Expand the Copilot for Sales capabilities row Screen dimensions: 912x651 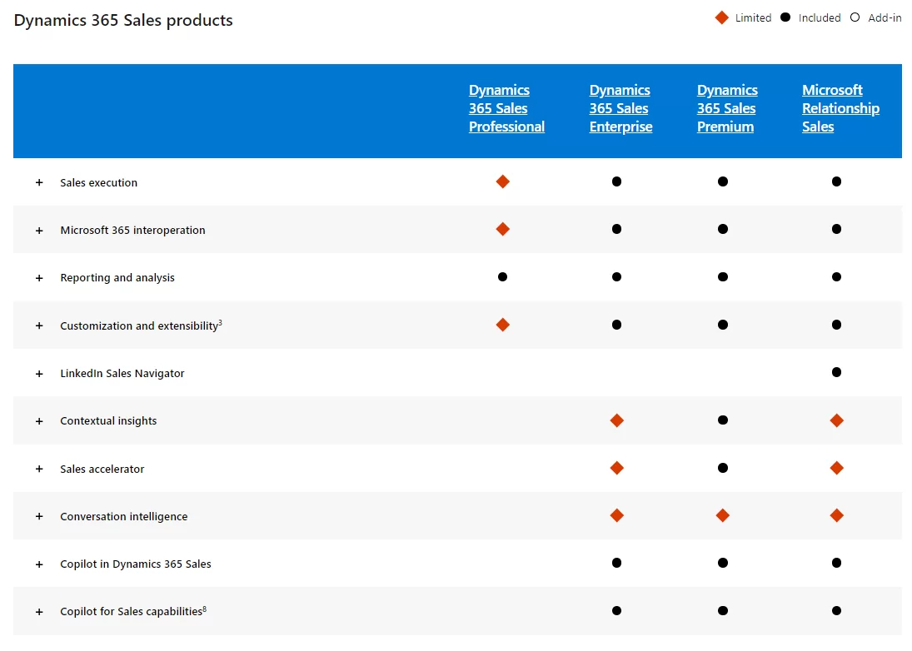click(x=38, y=611)
